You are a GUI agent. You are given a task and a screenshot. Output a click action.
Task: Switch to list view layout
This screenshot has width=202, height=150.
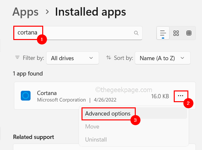163,33
